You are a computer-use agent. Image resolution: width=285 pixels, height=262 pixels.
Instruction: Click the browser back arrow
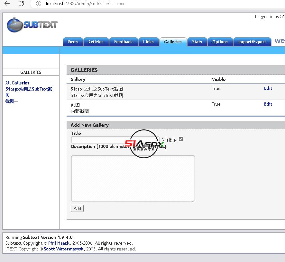point(7,4)
